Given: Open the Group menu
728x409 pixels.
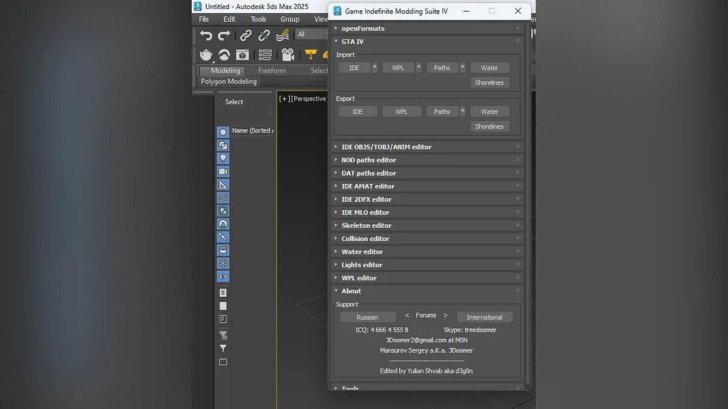Looking at the screenshot, I should click(290, 19).
